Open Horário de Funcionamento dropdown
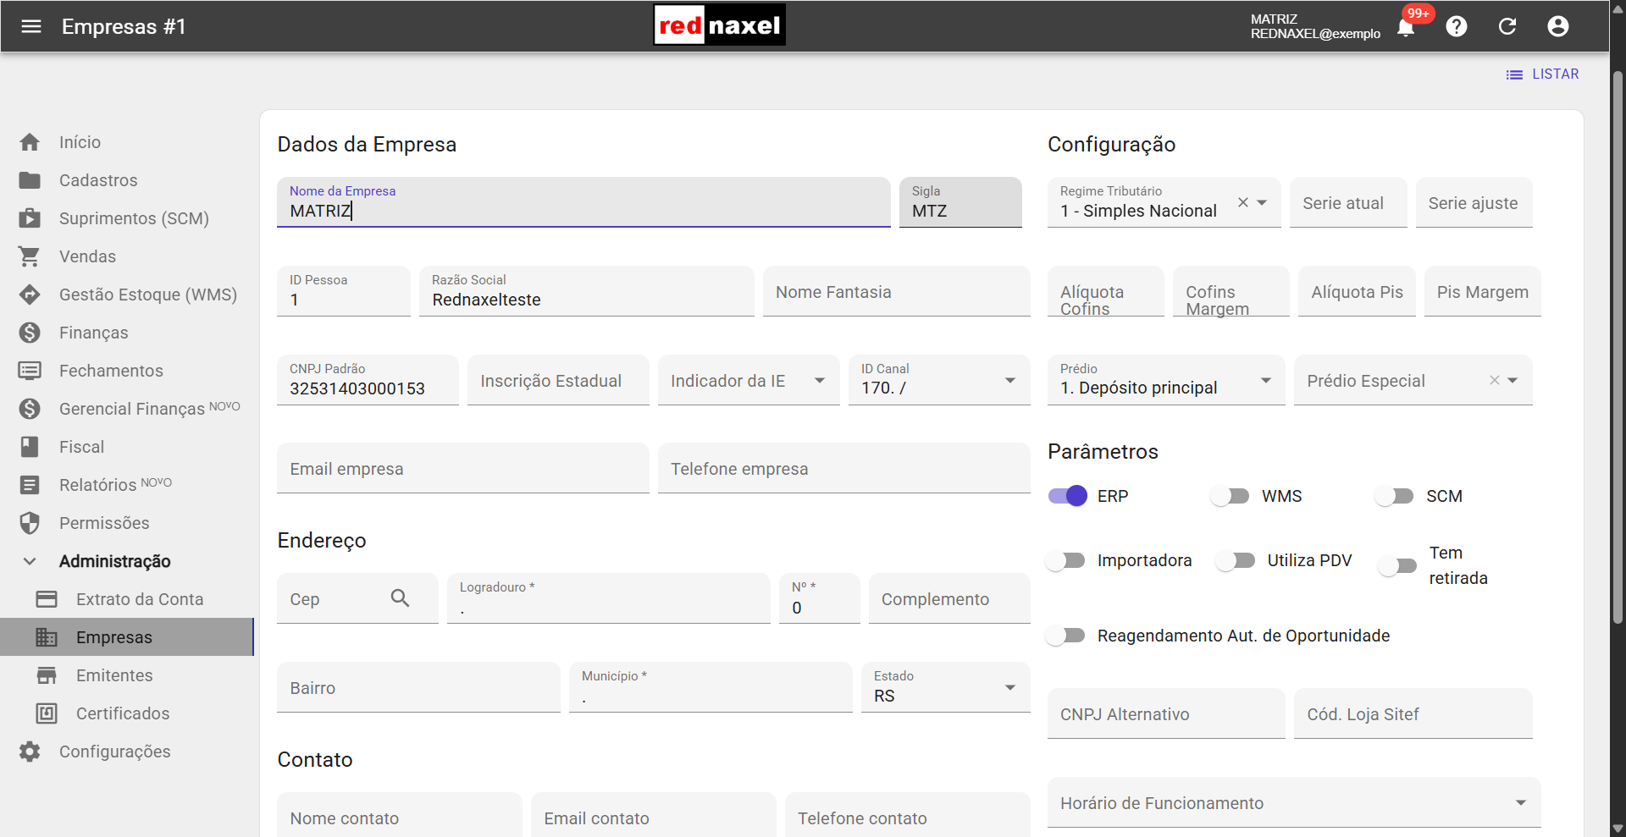The height and width of the screenshot is (837, 1626). pos(1294,802)
